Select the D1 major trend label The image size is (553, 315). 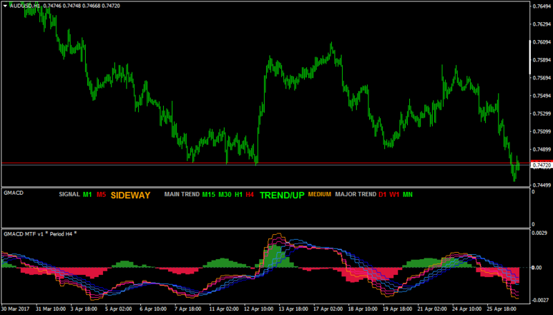pyautogui.click(x=382, y=195)
